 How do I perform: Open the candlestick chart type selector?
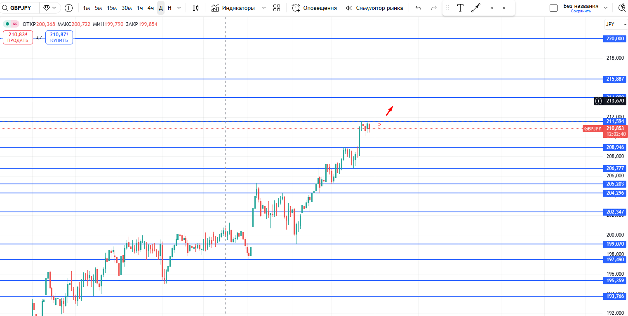195,8
